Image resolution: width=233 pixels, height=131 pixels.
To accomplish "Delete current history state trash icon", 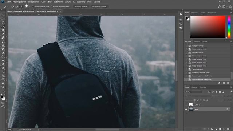I will [228, 83].
